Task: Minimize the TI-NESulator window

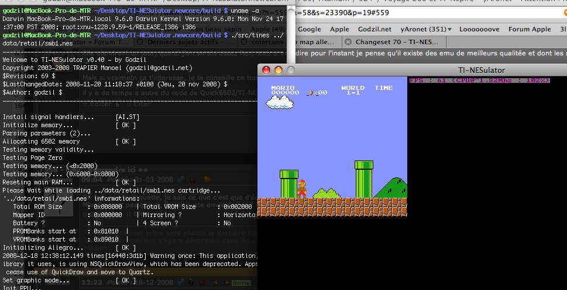Action: pos(278,69)
